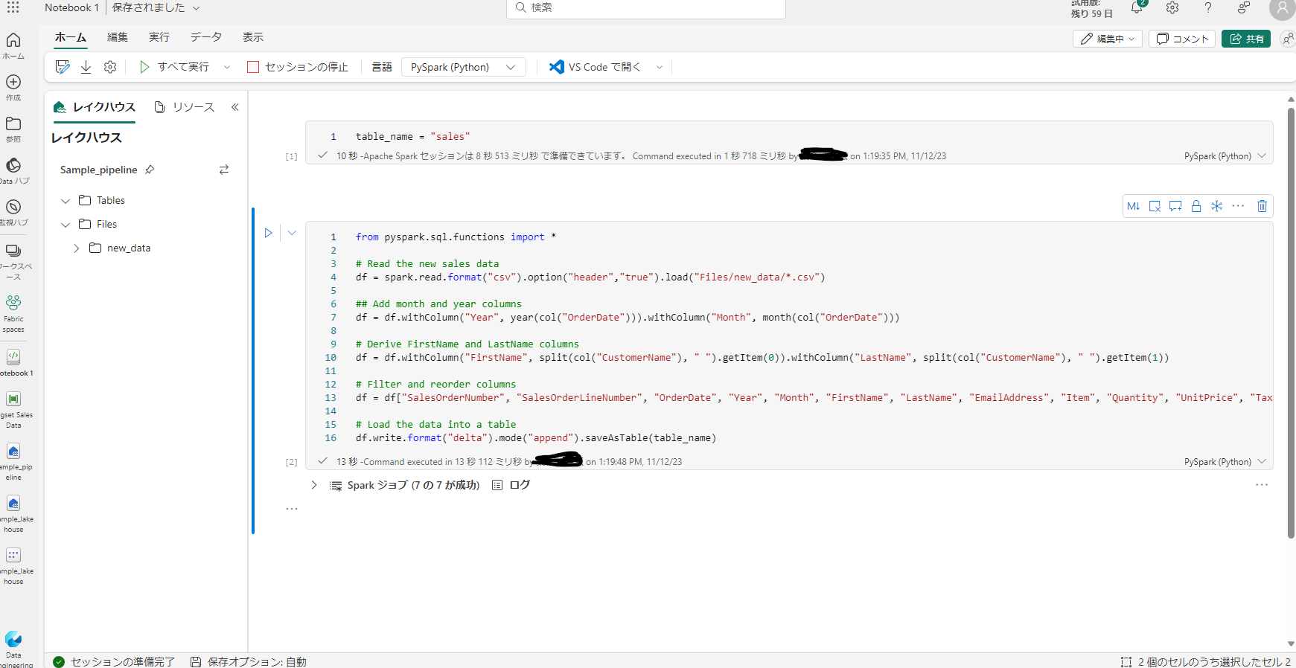
Task: Open the saved status dropdown in title
Action: [197, 8]
